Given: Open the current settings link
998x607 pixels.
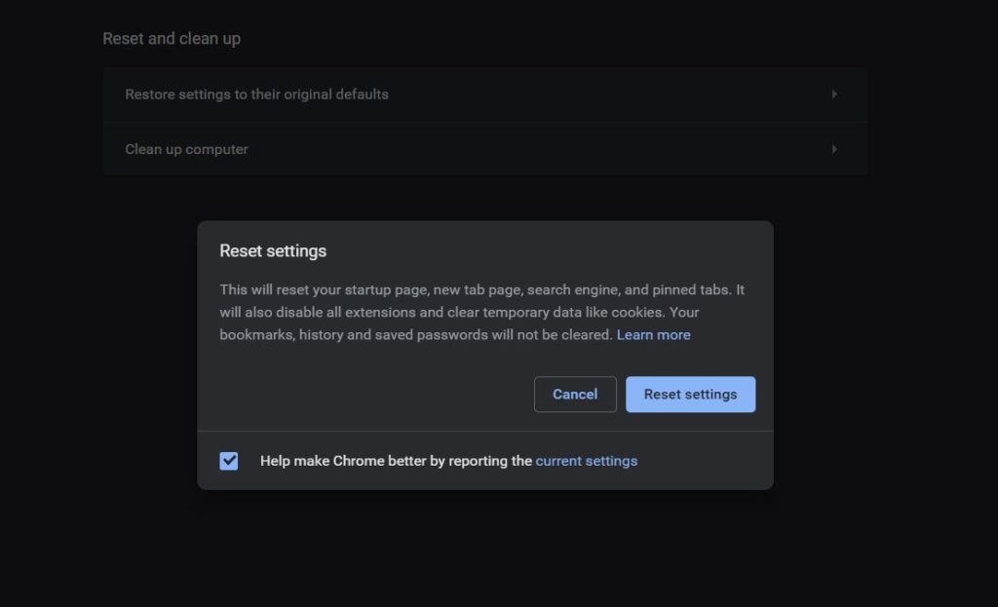Looking at the screenshot, I should (586, 461).
